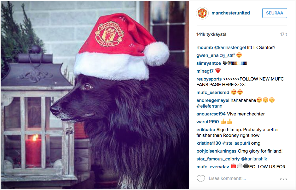Visit reubysports commenter profile

(209, 79)
